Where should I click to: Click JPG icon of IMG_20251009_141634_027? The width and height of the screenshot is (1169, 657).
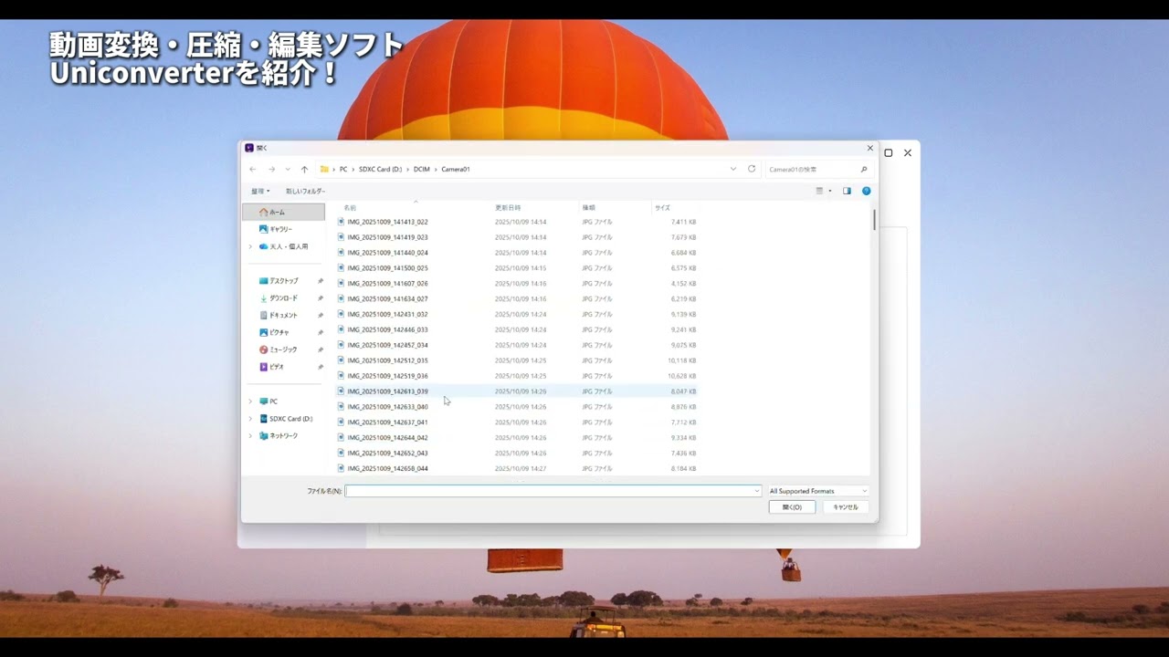tap(342, 298)
